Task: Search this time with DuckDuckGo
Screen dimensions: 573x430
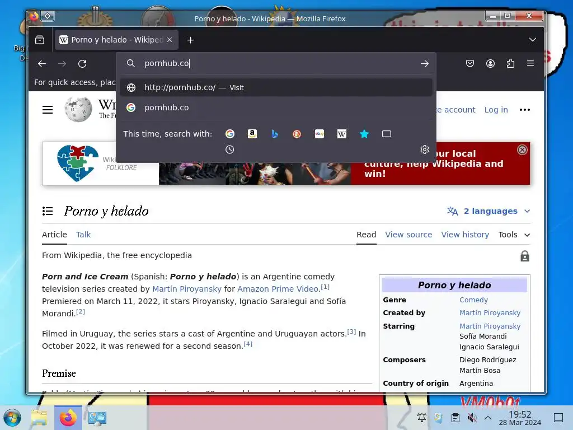Action: click(x=297, y=134)
